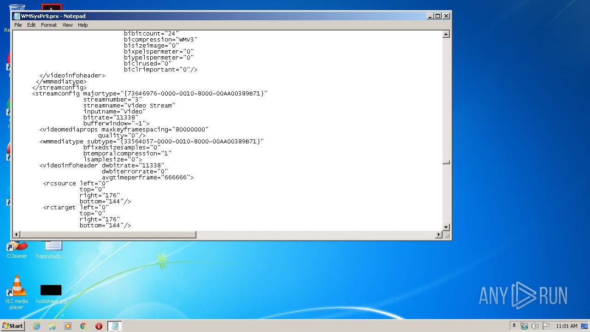Click the horizontal scrollbar left arrow
Viewport: 590px width, 332px height.
tap(17, 235)
